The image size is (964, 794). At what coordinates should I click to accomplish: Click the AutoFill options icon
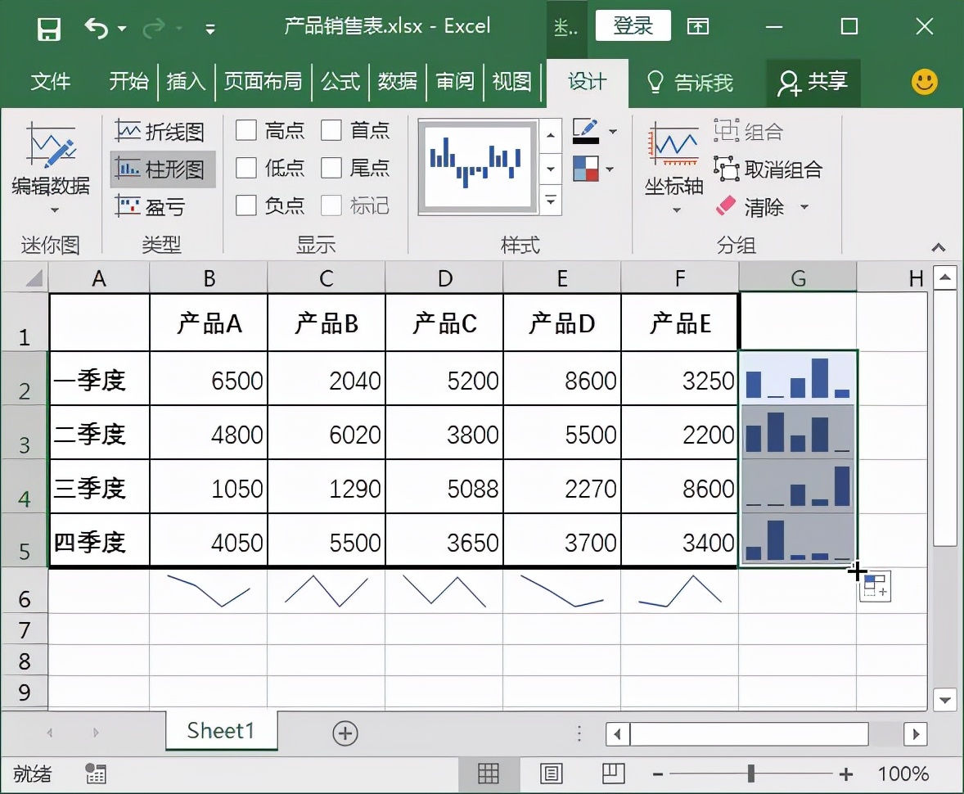click(874, 586)
